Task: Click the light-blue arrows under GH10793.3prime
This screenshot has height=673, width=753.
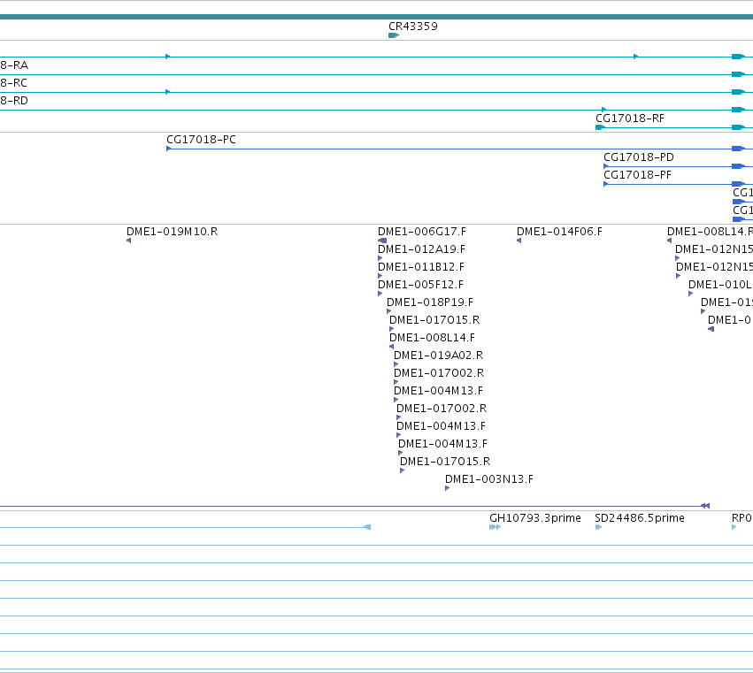Action: click(496, 528)
